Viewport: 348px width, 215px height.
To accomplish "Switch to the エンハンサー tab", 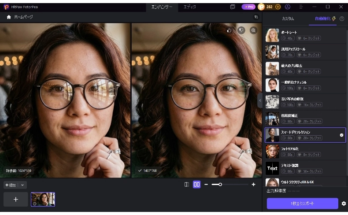I will click(x=162, y=7).
